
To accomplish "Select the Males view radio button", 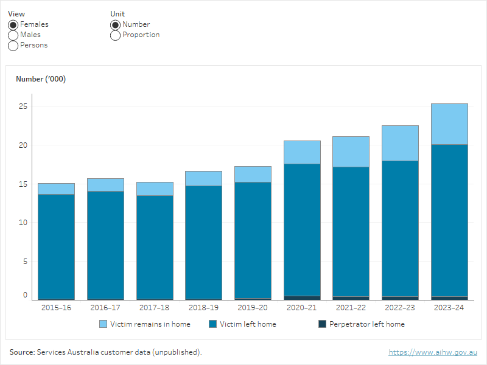I will [x=13, y=34].
